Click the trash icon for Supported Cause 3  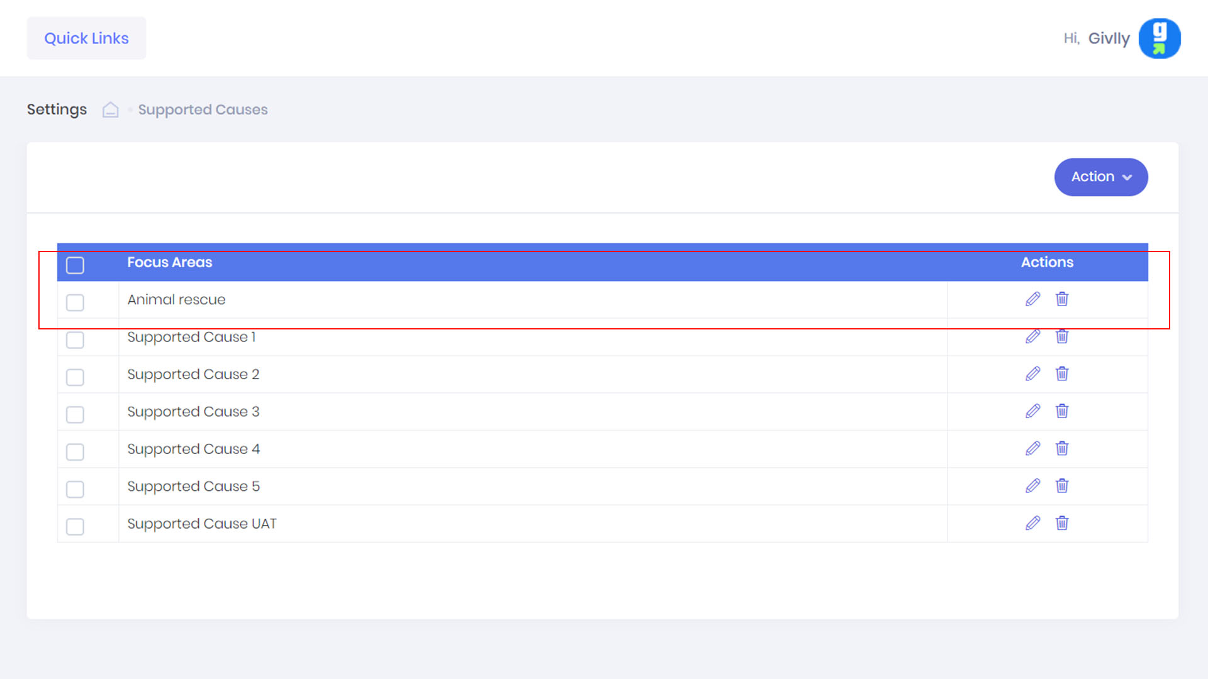(1062, 411)
